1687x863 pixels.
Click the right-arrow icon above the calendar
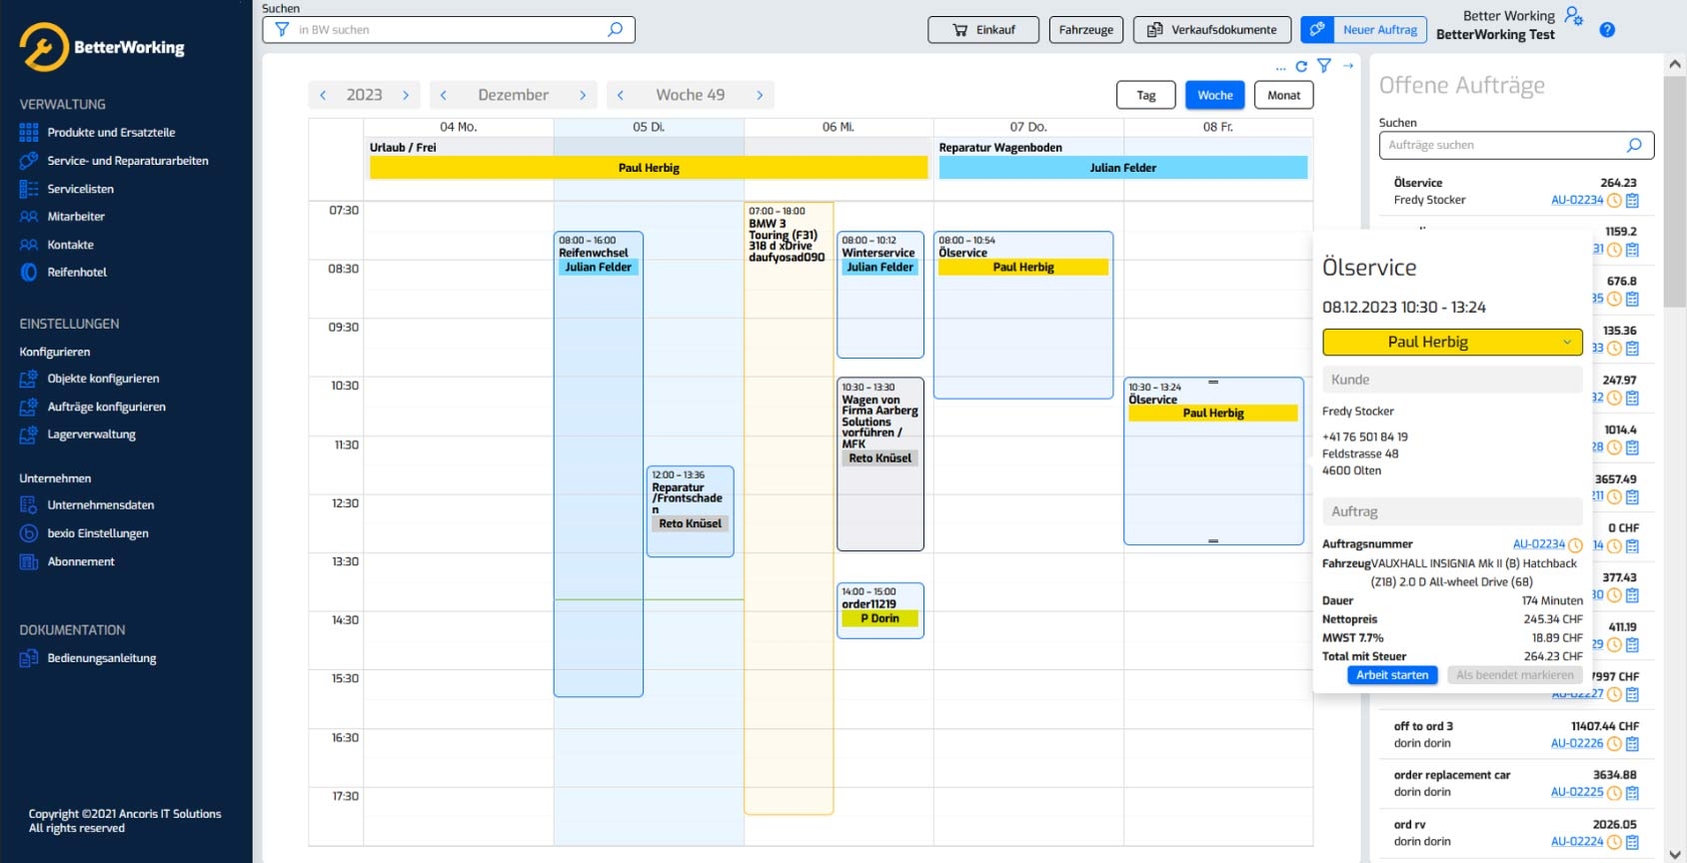tap(1348, 66)
